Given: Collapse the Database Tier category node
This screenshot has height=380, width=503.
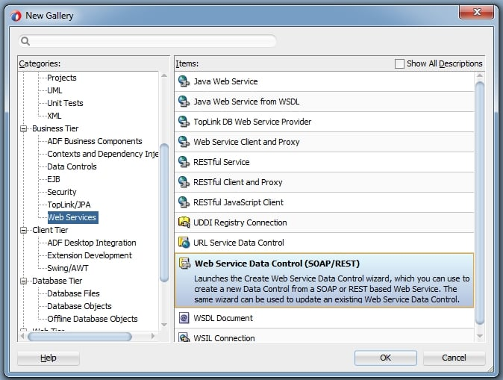Looking at the screenshot, I should click(x=23, y=281).
